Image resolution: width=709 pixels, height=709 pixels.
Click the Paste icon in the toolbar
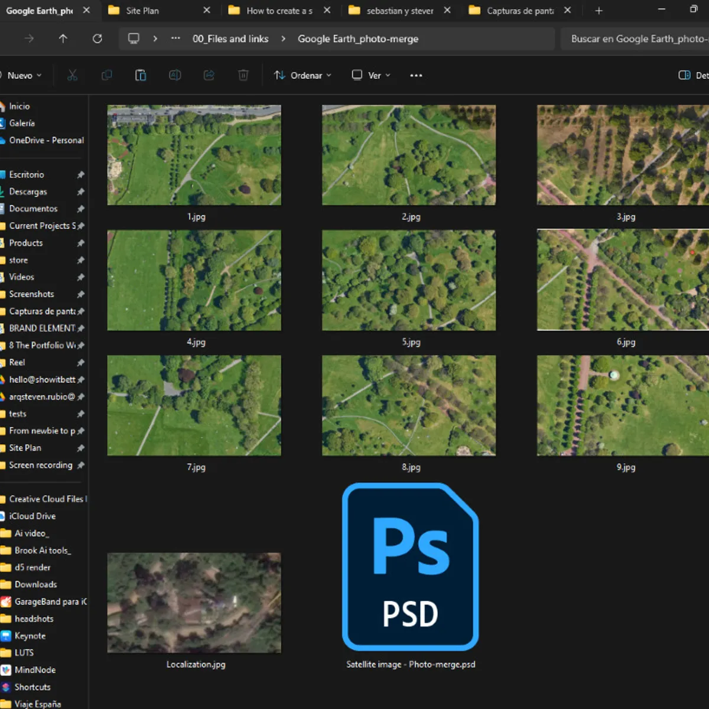[x=141, y=75]
